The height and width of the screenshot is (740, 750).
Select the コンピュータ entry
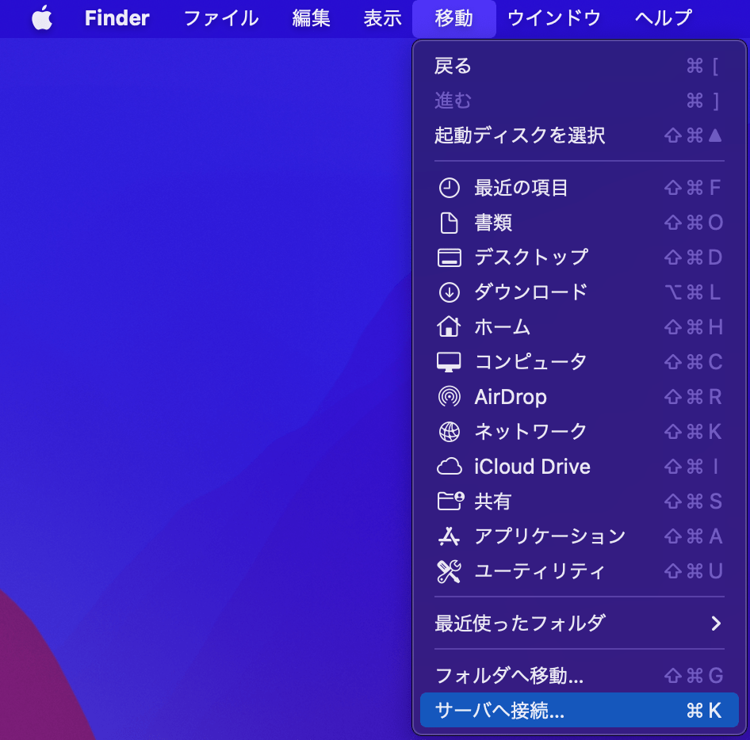[580, 362]
